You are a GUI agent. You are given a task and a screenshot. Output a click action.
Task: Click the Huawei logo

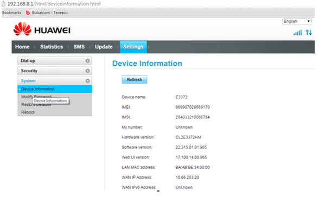tap(42, 29)
